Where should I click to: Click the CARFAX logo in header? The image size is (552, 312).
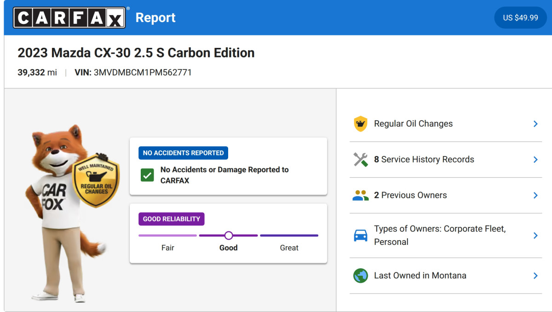pyautogui.click(x=70, y=17)
